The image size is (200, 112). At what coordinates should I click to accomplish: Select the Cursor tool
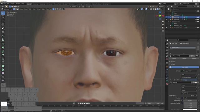(3, 17)
